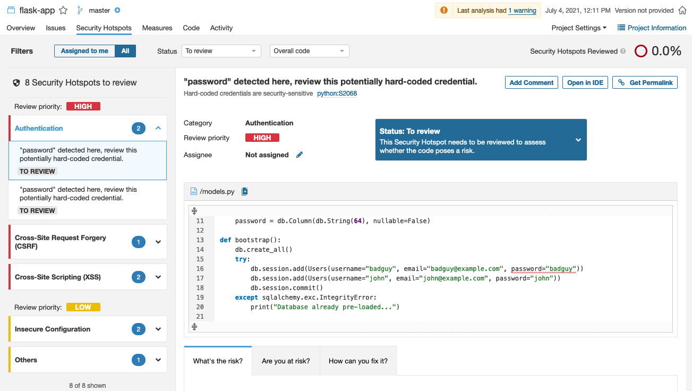Click the flask-app project icon
This screenshot has height=391, width=692.
tap(11, 10)
